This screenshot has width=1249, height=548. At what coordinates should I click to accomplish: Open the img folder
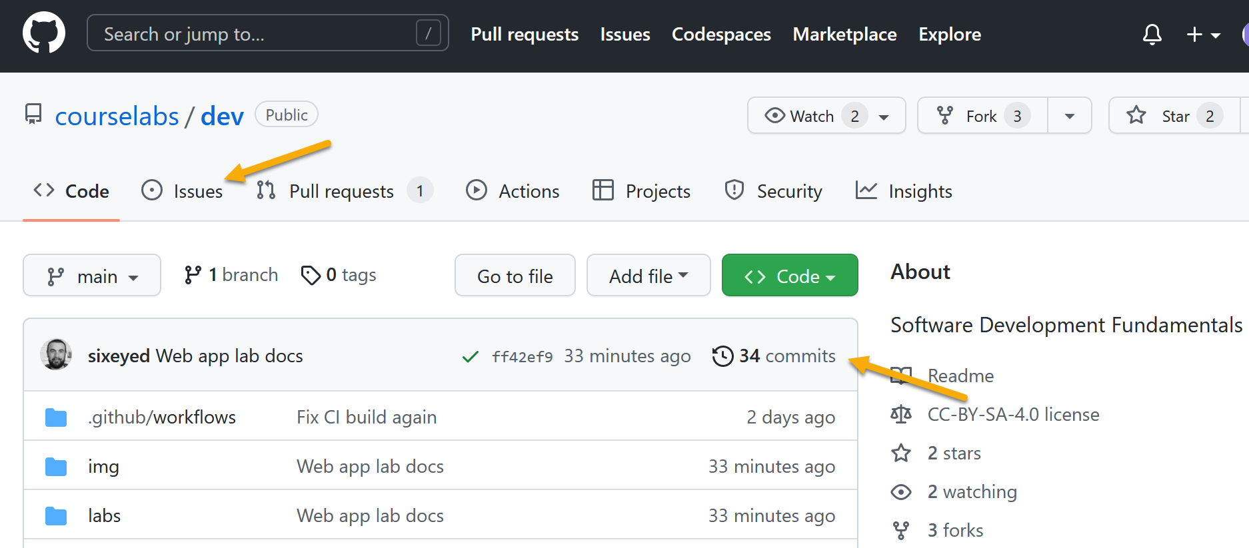pos(103,466)
